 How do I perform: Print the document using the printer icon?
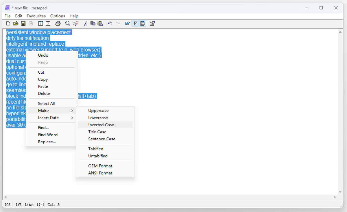click(58, 24)
